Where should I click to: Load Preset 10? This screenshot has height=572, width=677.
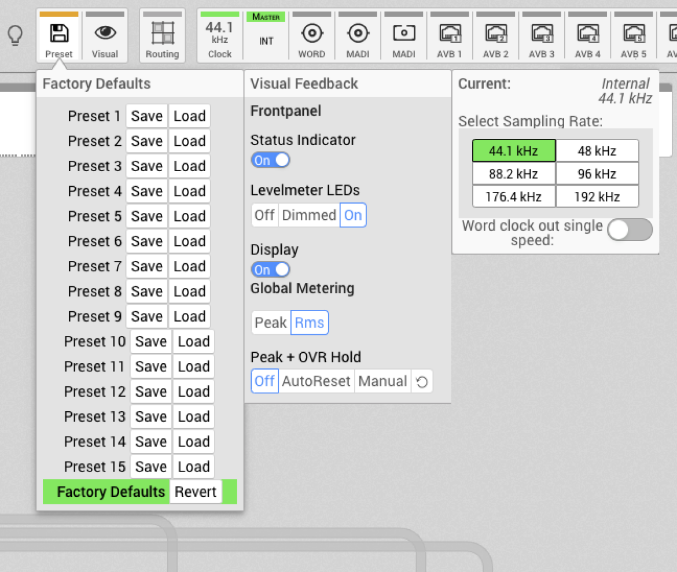tap(193, 341)
